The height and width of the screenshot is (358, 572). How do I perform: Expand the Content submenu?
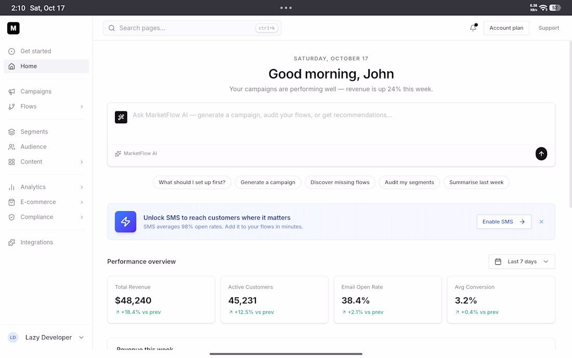tap(82, 162)
